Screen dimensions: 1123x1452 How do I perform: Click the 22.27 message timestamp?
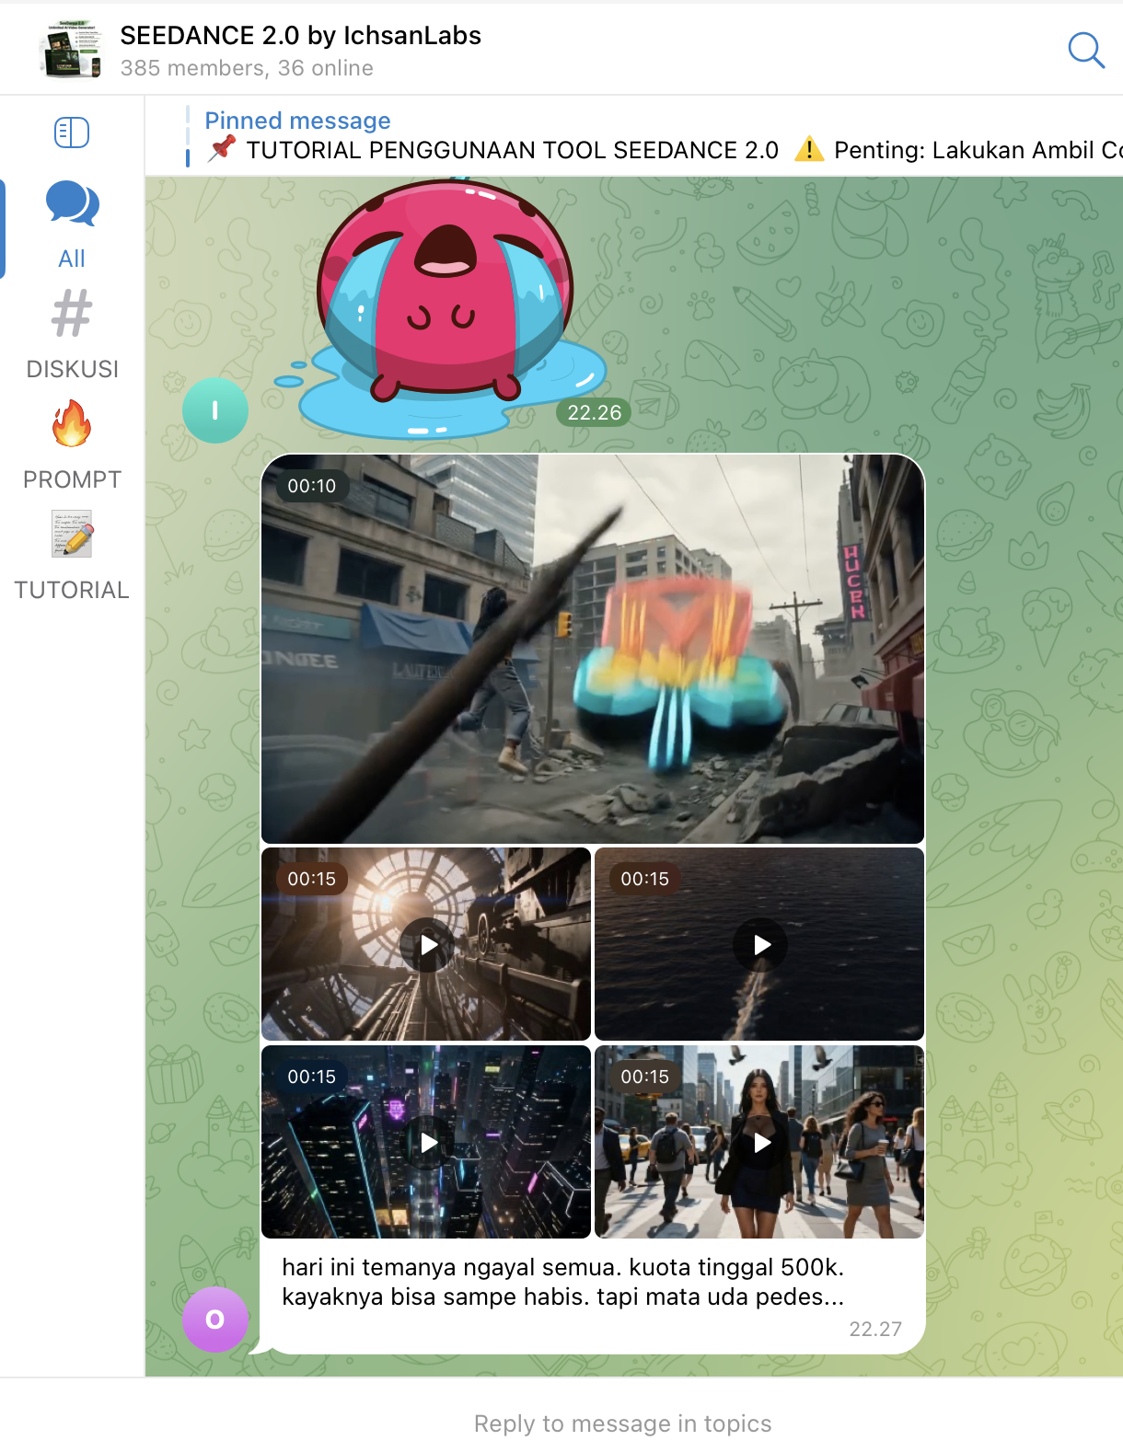pos(875,1329)
